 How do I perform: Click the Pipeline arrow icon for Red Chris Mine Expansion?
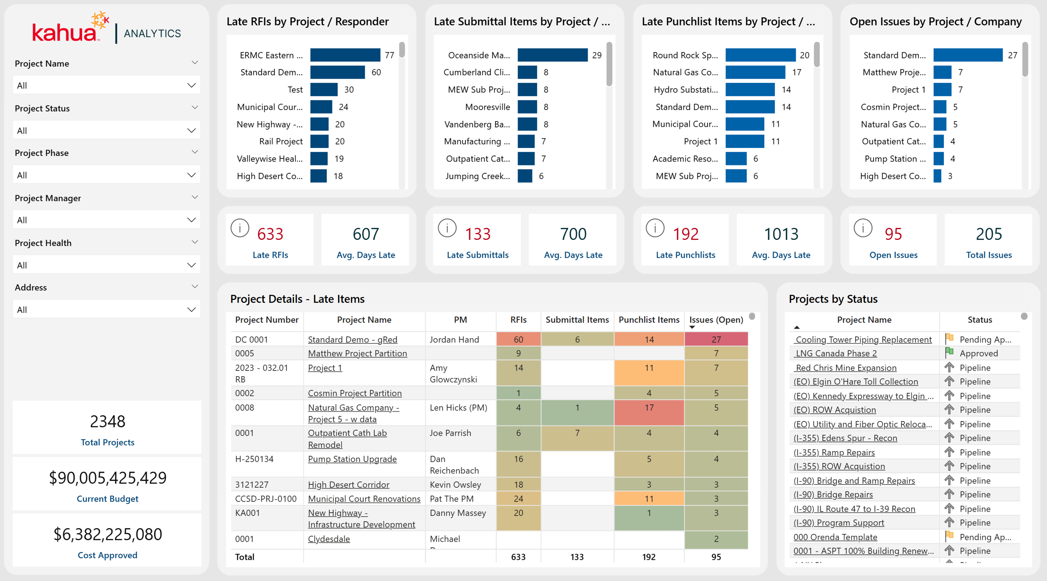coord(949,367)
